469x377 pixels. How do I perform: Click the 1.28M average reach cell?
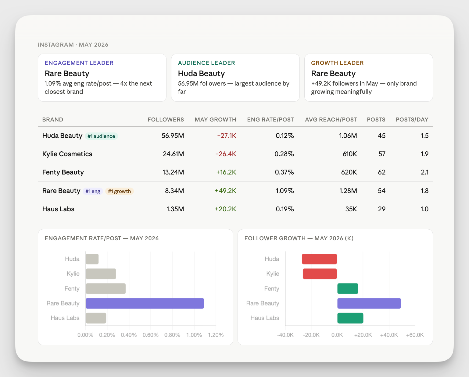[348, 191]
